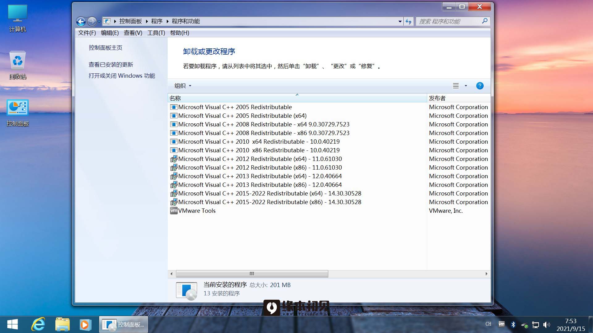
Task: Click the scroll left arrow
Action: pos(171,274)
